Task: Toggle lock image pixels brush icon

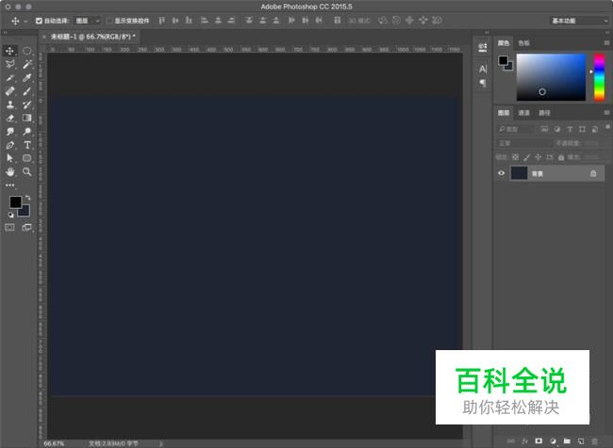Action: pyautogui.click(x=527, y=157)
